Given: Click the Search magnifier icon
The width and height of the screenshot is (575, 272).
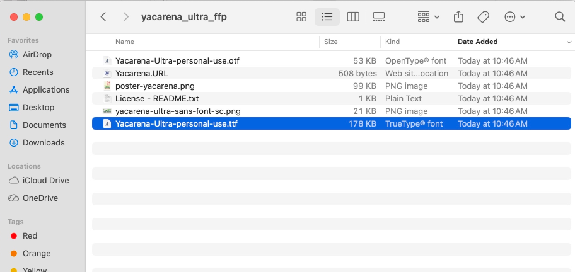Looking at the screenshot, I should point(560,16).
